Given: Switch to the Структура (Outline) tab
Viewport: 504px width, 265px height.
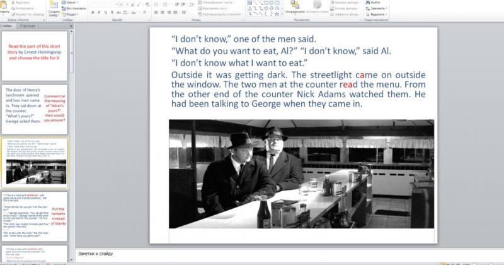Looking at the screenshot, I should (28, 26).
